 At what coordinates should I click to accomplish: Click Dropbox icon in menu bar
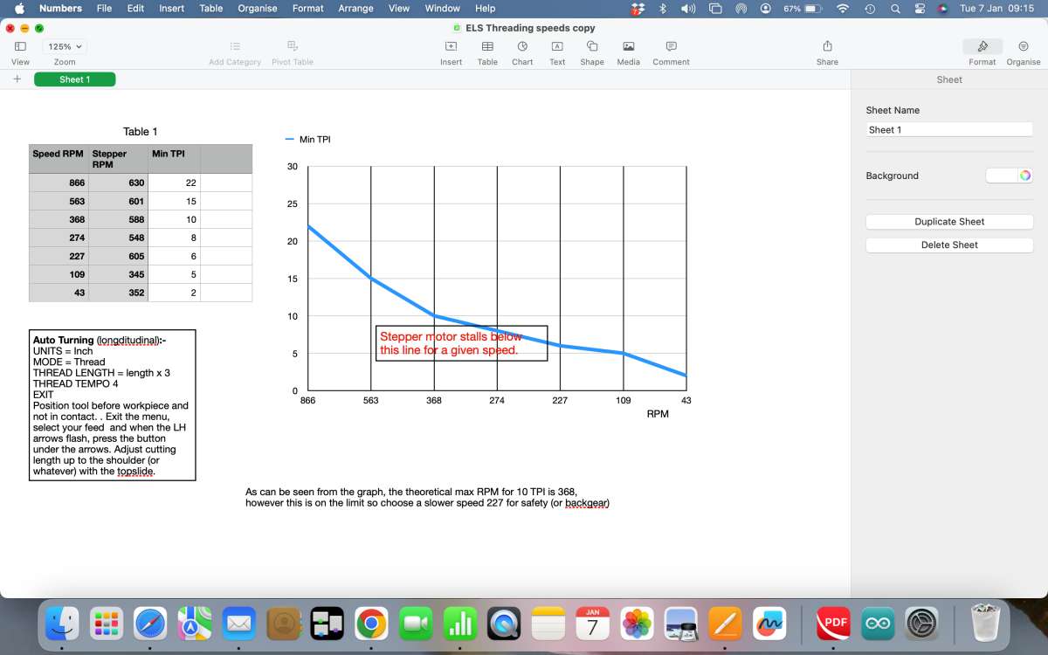coord(638,9)
